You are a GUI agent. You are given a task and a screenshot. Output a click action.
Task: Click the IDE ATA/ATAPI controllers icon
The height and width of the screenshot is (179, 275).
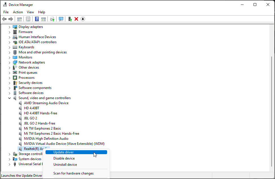pyautogui.click(x=15, y=42)
